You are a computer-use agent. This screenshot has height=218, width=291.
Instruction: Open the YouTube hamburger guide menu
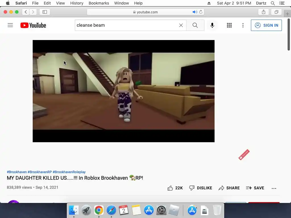(x=10, y=25)
